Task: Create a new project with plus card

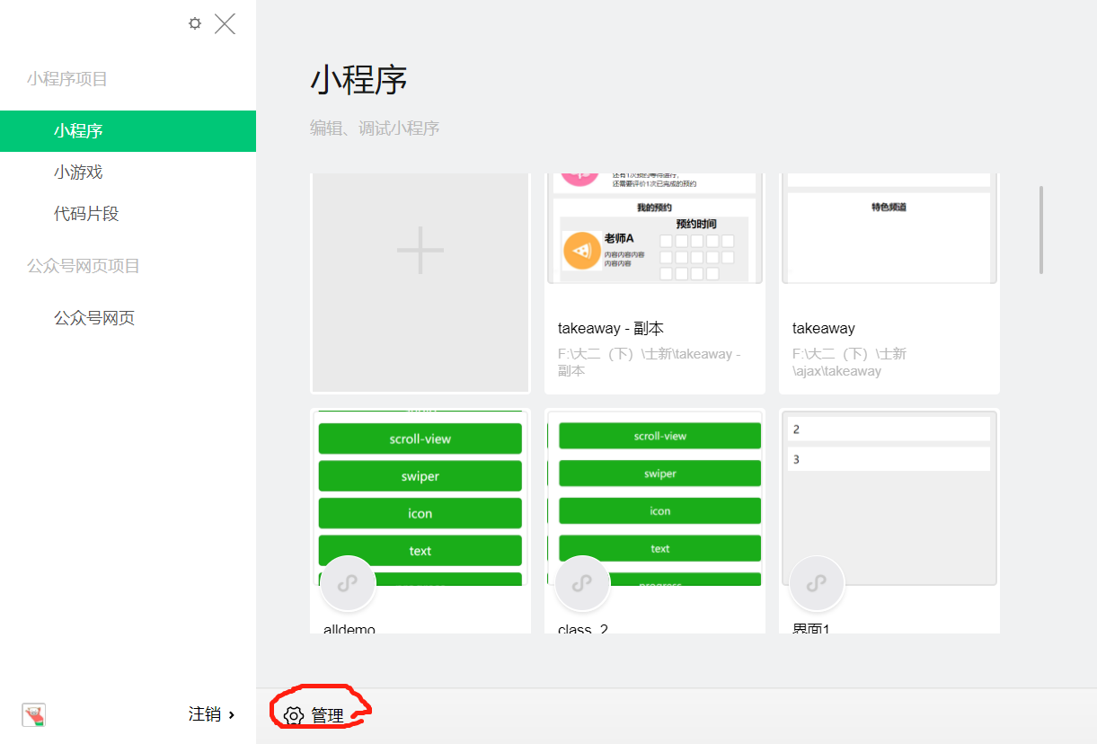Action: (x=420, y=283)
